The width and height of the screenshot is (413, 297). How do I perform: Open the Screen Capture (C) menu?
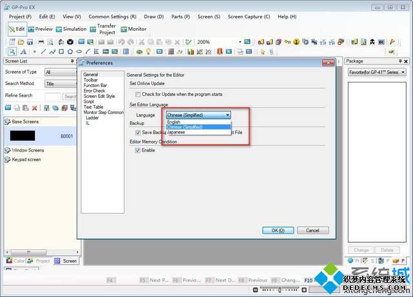click(x=249, y=17)
